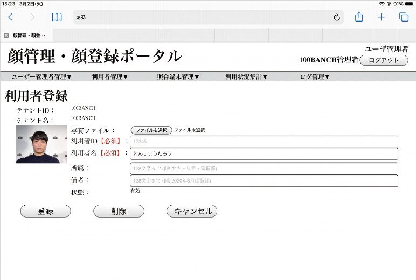The image size is (416, 280).
Task: Click the キャンセル button
Action: (192, 212)
